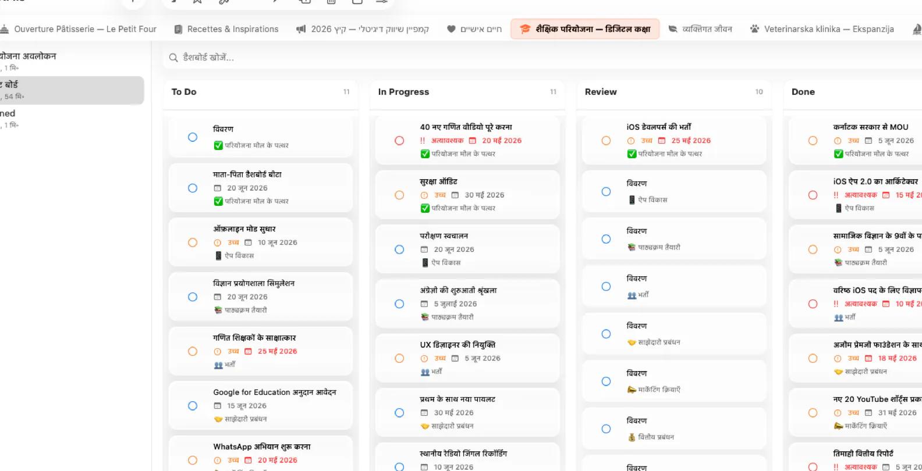Viewport: 922px width, 471px height.
Task: Click red calendar icon on 40 नए गणित वीडियो card
Action: pos(473,141)
